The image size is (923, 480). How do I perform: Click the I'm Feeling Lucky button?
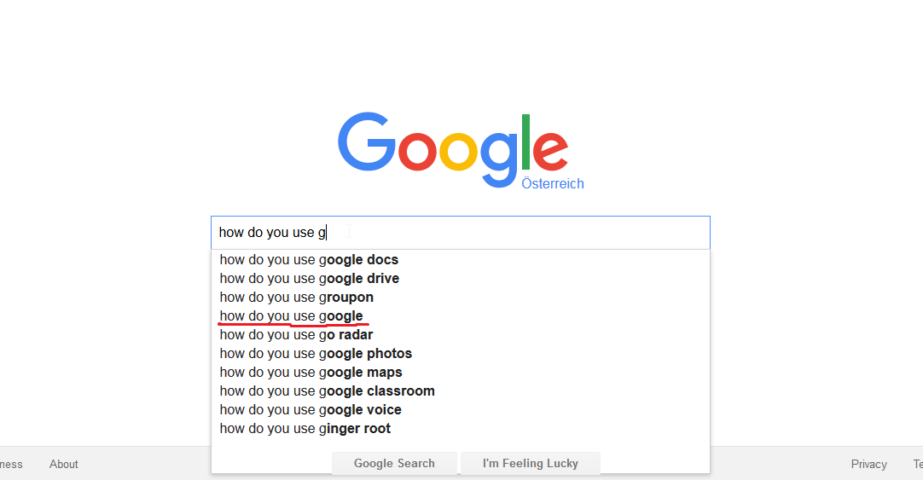click(531, 463)
